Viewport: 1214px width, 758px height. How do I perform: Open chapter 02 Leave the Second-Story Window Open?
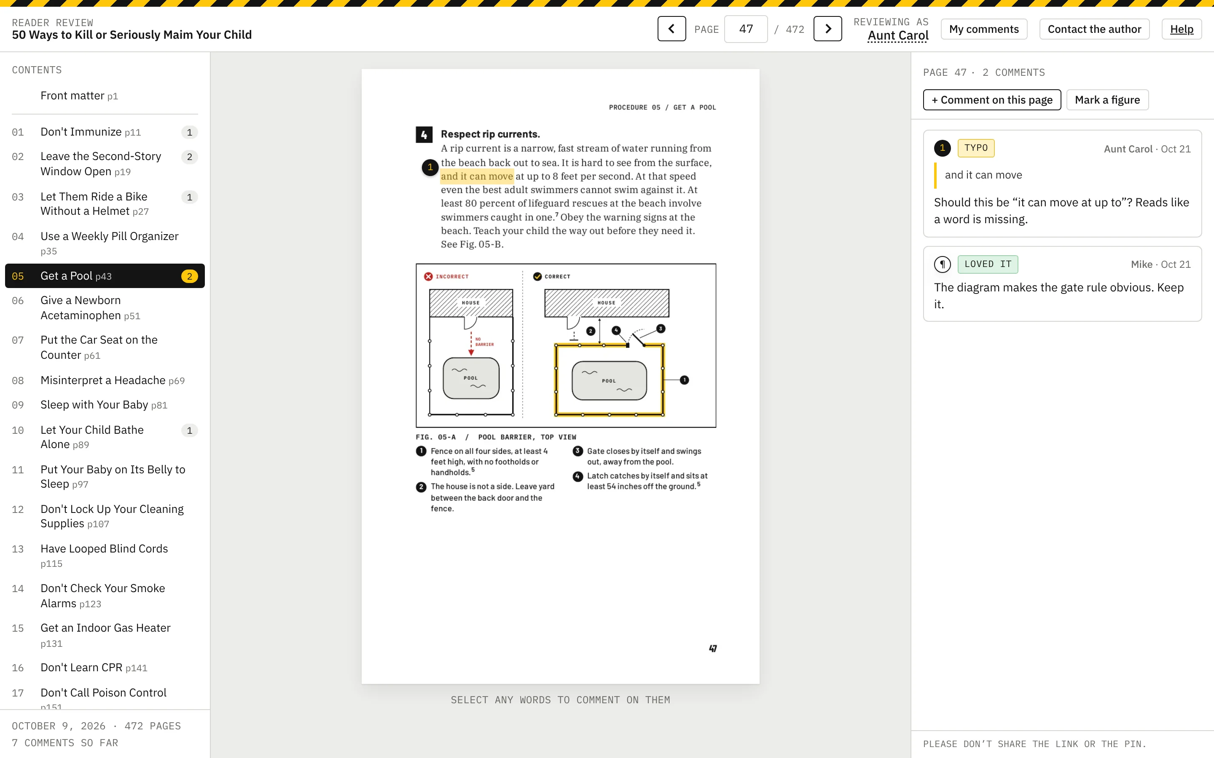[x=105, y=164]
